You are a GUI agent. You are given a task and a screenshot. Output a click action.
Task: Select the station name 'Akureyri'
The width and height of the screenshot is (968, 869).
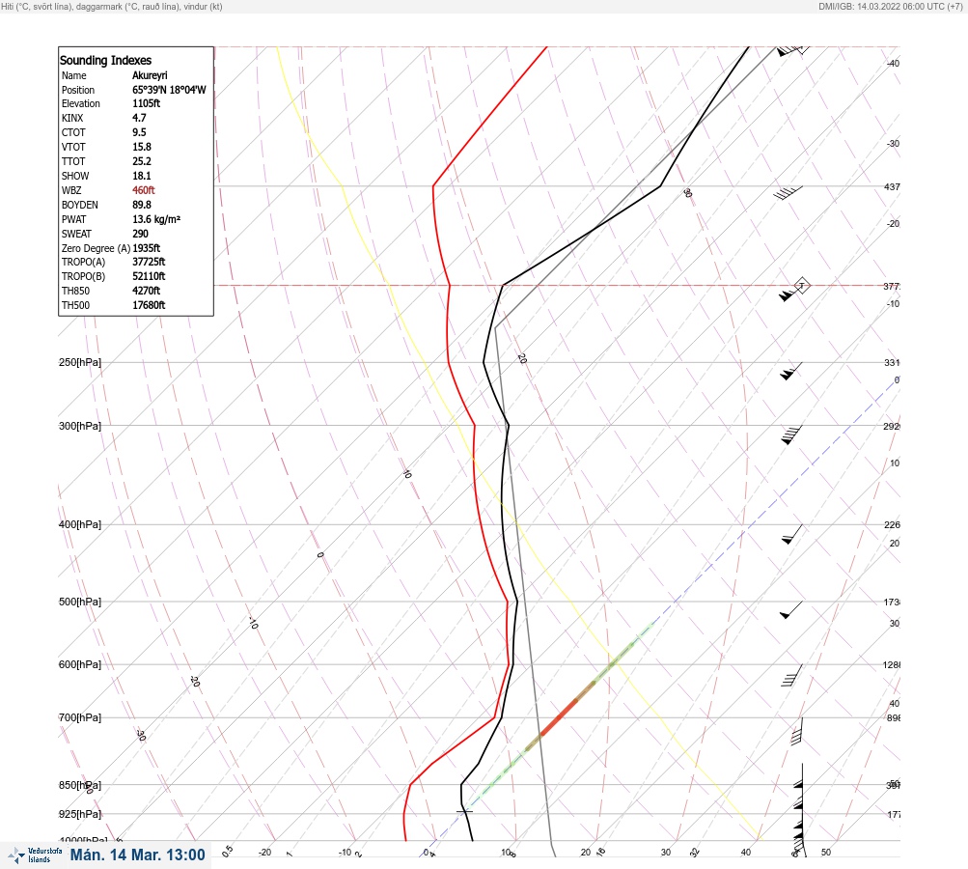point(150,75)
